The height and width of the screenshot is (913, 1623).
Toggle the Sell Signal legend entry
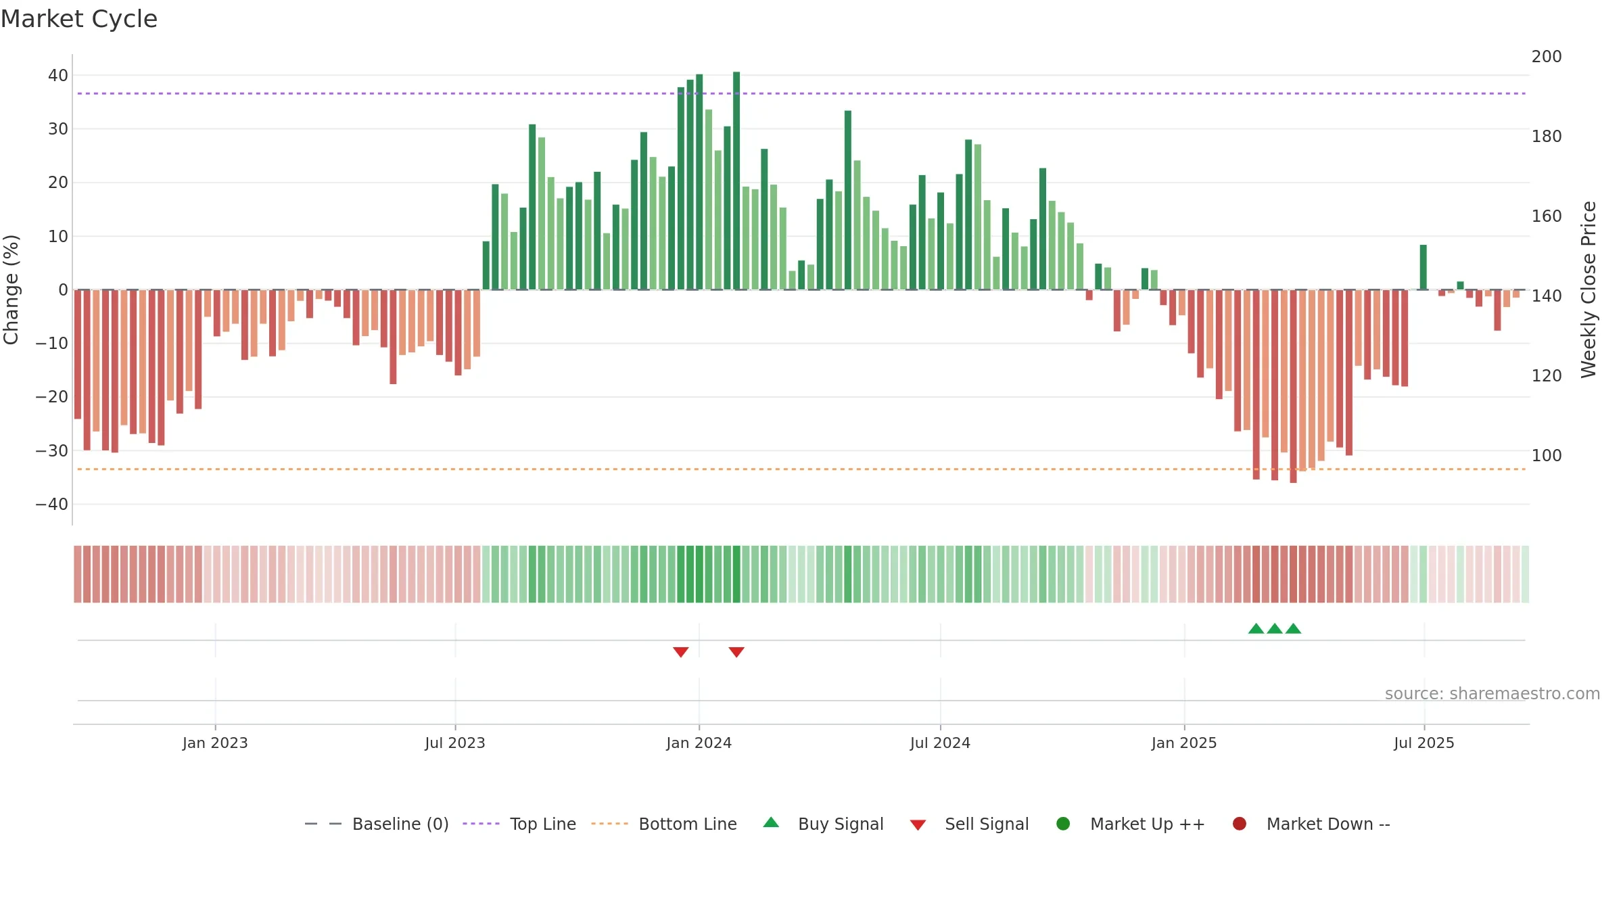coord(969,824)
